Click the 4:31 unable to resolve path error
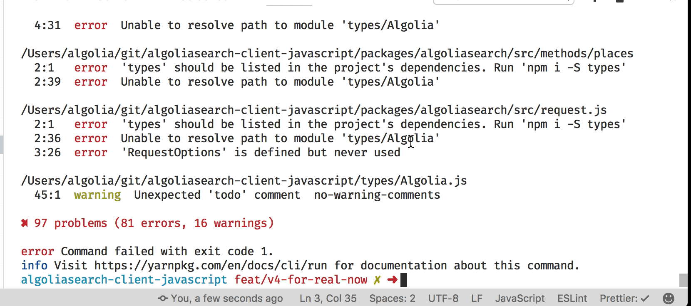This screenshot has height=306, width=691. [x=237, y=25]
